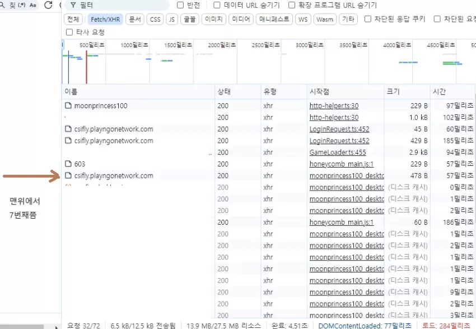Select csifly.playngonetwork.com request sized 429 B

268,141
